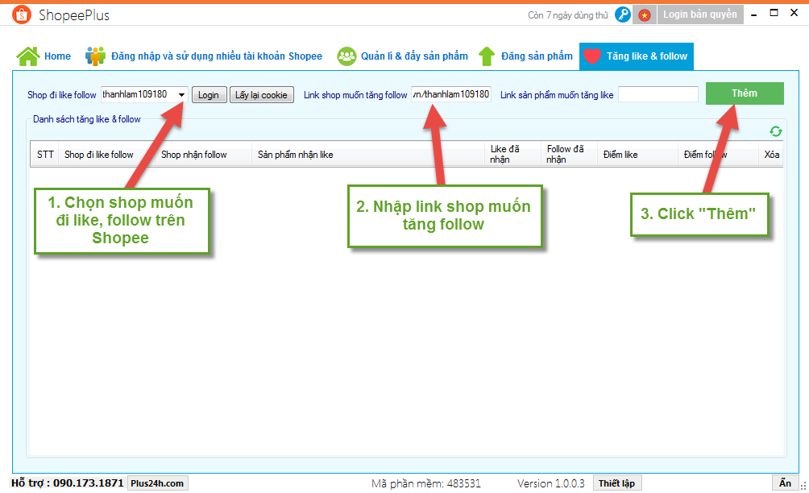Expand the Shop đi like follow dropdown
Screen dimensions: 809x493
point(181,95)
